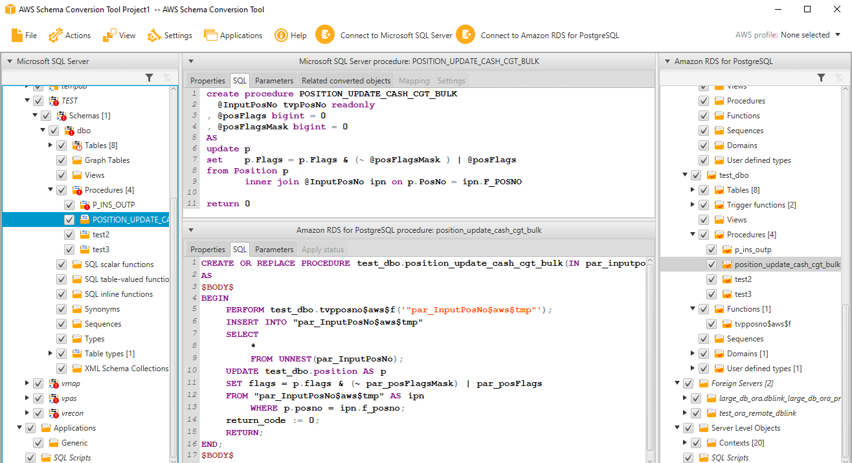This screenshot has height=463, width=852.
Task: Expand the Tables [8] node under dbo
Action: pos(50,145)
